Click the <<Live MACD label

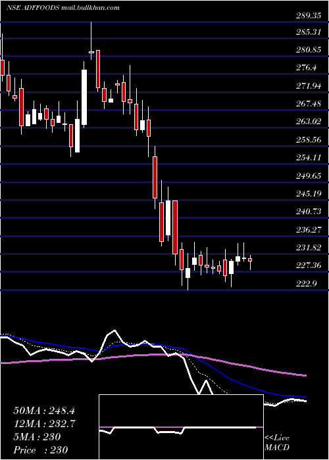[x=277, y=443]
